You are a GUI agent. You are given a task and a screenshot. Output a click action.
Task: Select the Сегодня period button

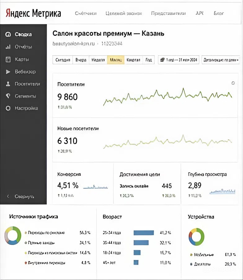pyautogui.click(x=63, y=60)
